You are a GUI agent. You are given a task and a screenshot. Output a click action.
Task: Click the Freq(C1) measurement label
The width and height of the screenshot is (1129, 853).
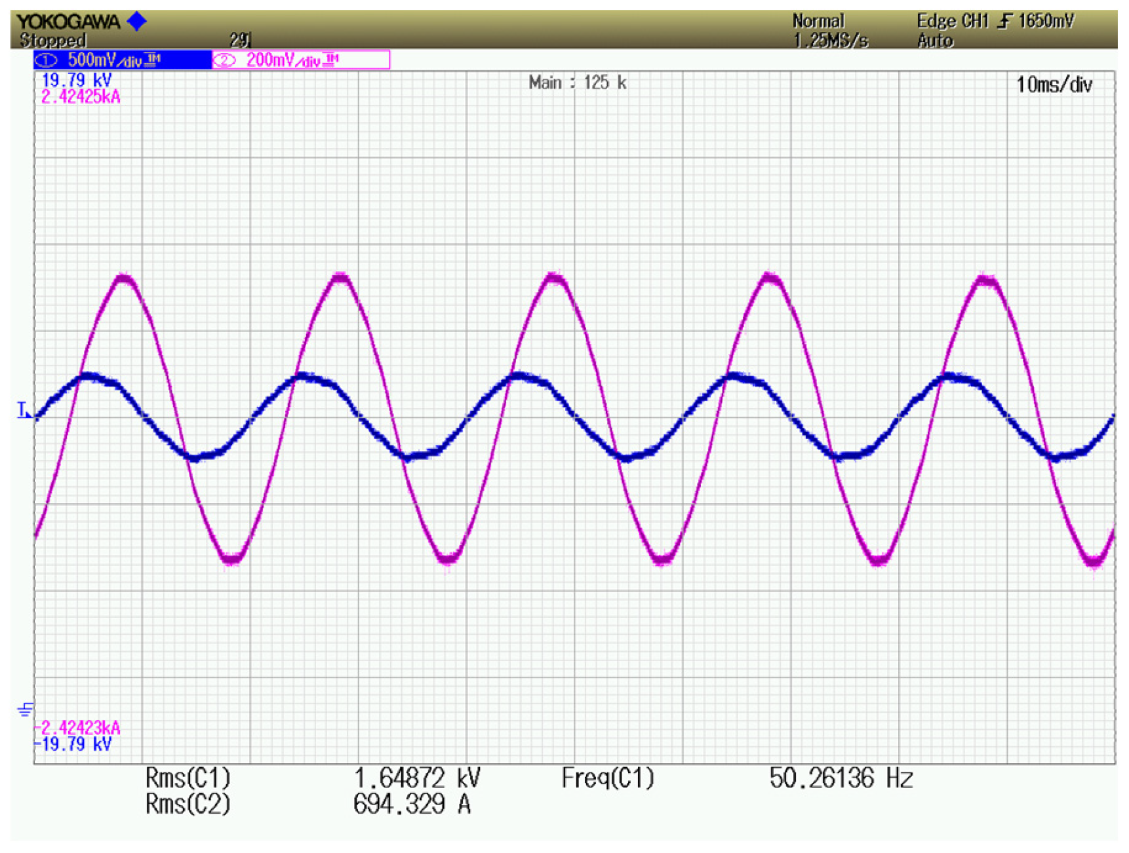[x=608, y=778]
